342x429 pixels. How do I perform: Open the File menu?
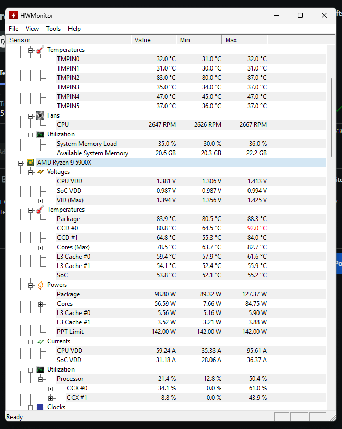(14, 29)
